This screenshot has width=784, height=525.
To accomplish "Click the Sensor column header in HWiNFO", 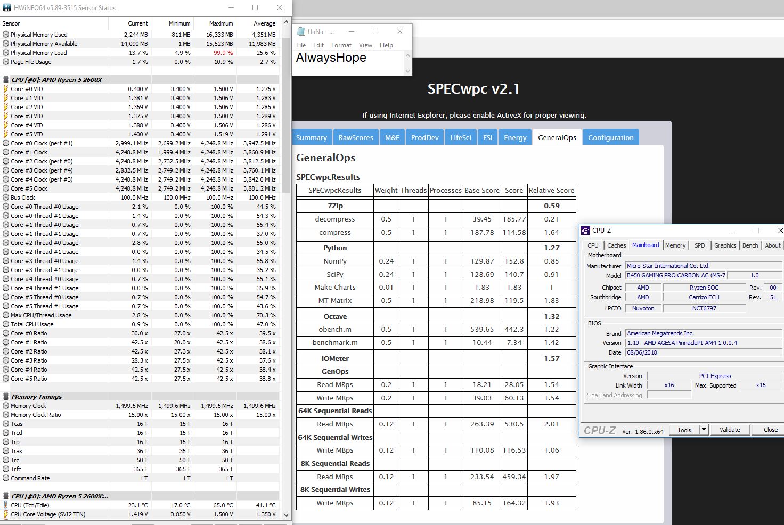I will pos(54,23).
